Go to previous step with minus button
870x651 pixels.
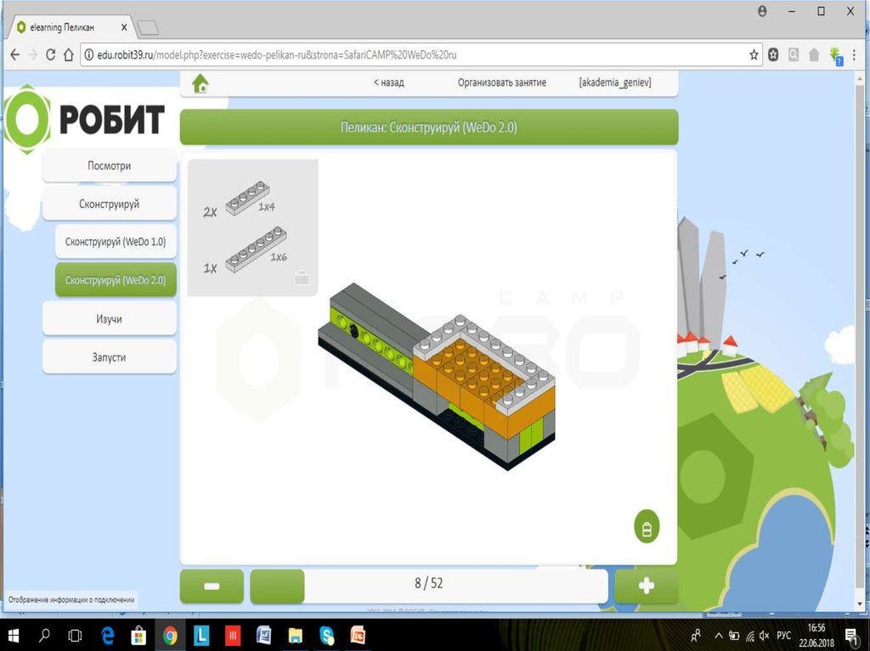[212, 586]
